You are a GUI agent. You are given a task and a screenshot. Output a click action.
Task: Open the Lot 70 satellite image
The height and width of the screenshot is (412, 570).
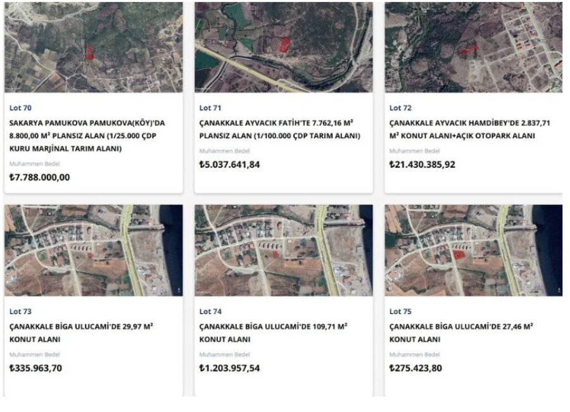pos(94,47)
